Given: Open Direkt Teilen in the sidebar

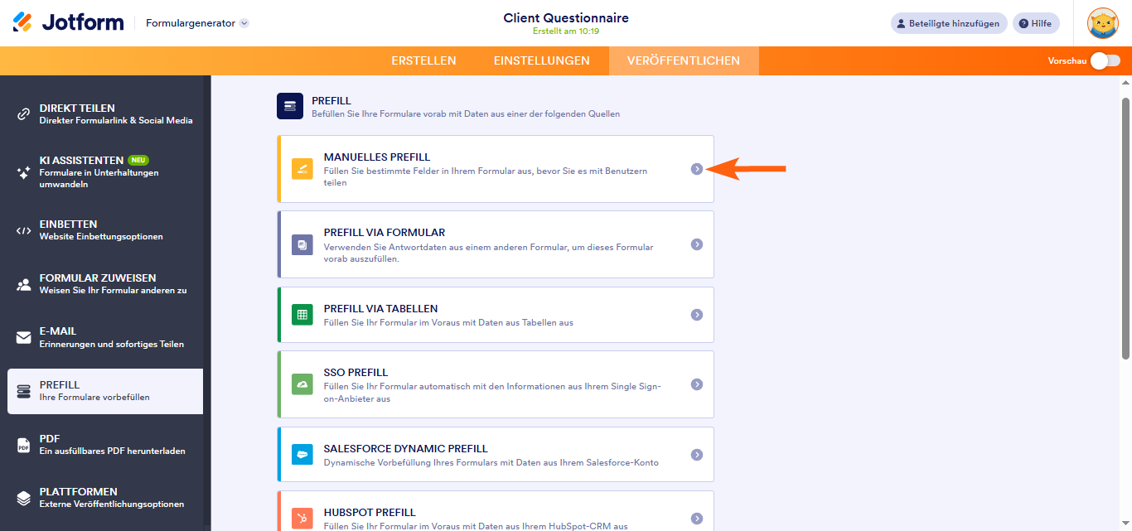Looking at the screenshot, I should pyautogui.click(x=105, y=114).
